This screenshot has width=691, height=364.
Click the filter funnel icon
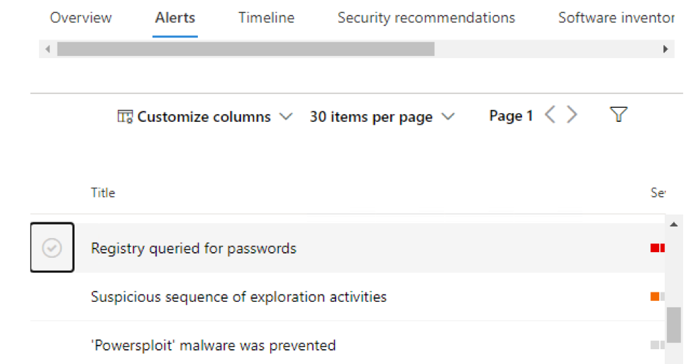point(619,115)
